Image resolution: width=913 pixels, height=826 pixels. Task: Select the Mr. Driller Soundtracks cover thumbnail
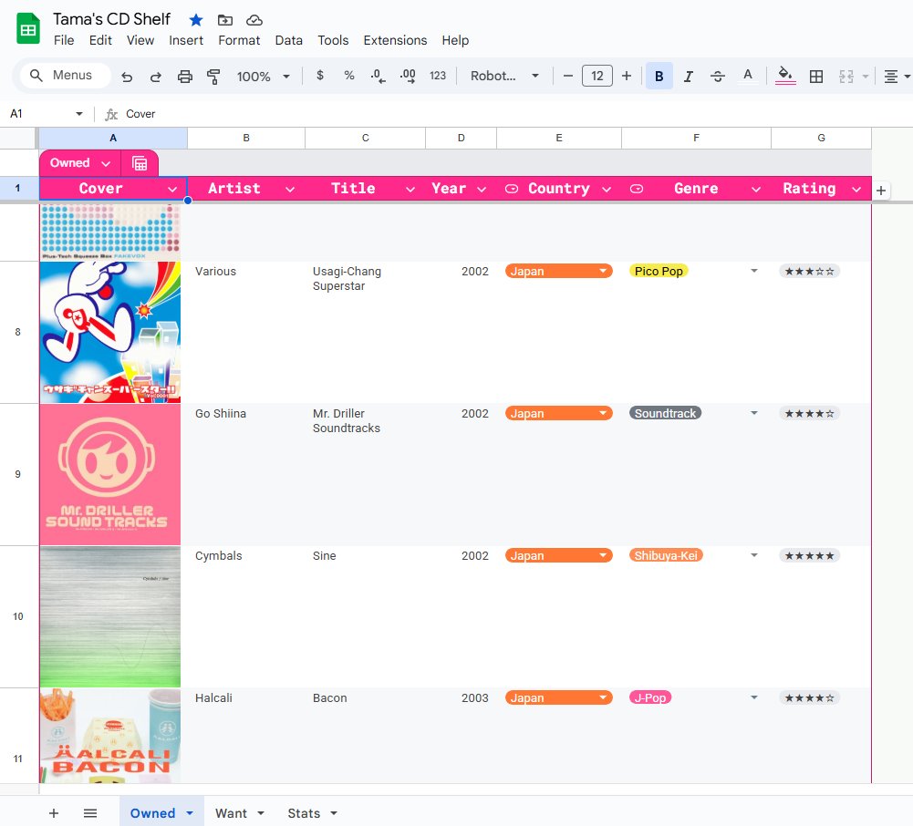[x=110, y=474]
